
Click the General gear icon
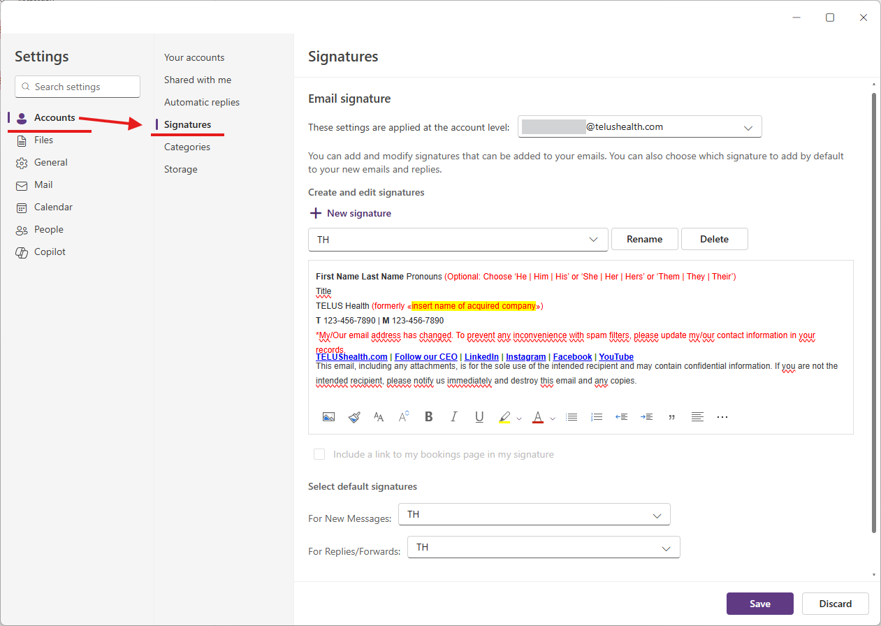(x=22, y=163)
